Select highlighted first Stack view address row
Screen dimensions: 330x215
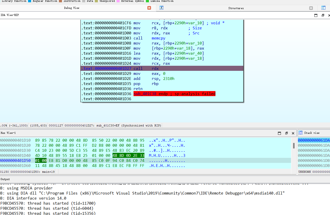314,140
